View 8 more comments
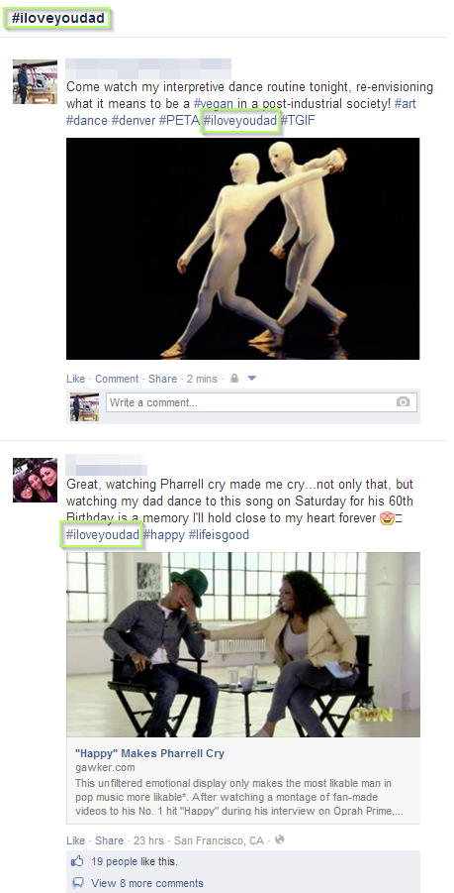This screenshot has height=893, width=454. [147, 883]
